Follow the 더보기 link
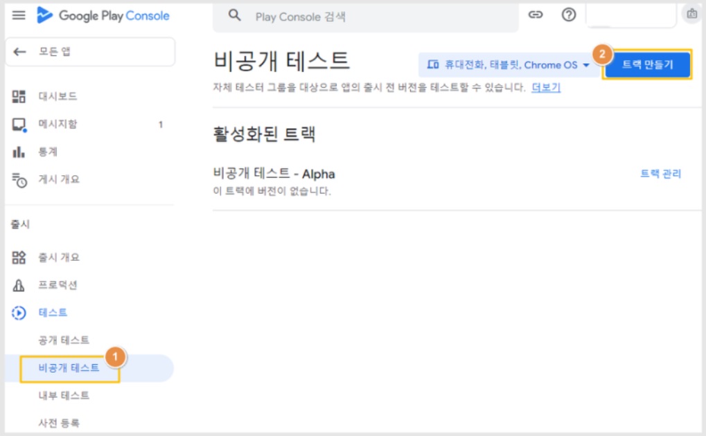The width and height of the screenshot is (706, 436). click(546, 87)
